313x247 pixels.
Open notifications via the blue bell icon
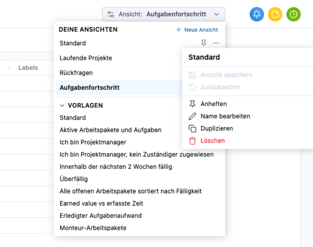click(257, 14)
